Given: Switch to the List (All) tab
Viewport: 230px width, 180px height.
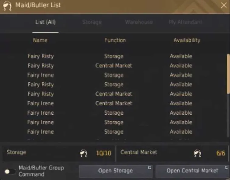Looking at the screenshot, I should (45, 22).
